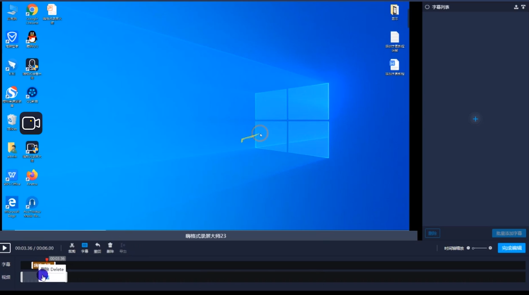Choose 删除 Delete from the context menu
This screenshot has width=529, height=295.
(x=53, y=270)
